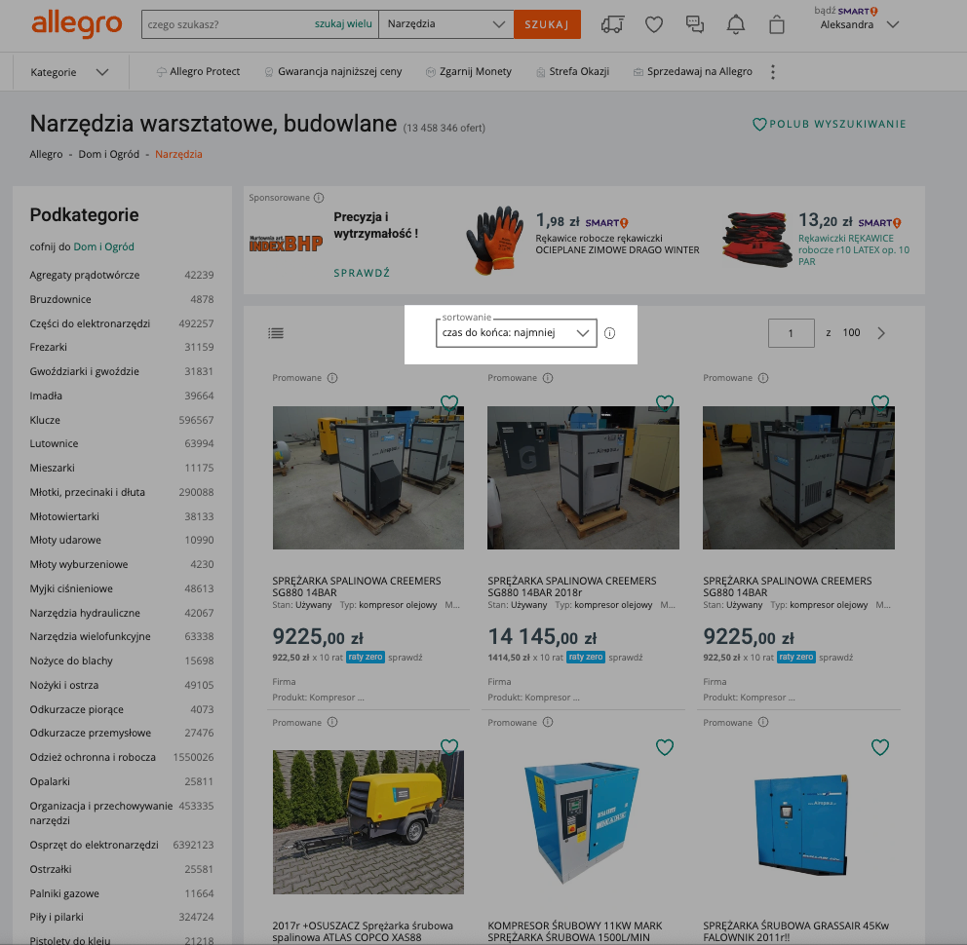Select Myjki ciśnieniowe subcategory
This screenshot has height=945, width=967.
click(x=71, y=588)
